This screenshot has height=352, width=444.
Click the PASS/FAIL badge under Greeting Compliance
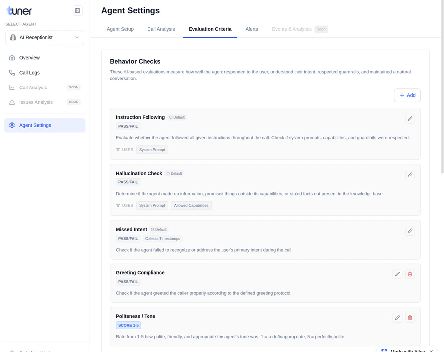[128, 282]
